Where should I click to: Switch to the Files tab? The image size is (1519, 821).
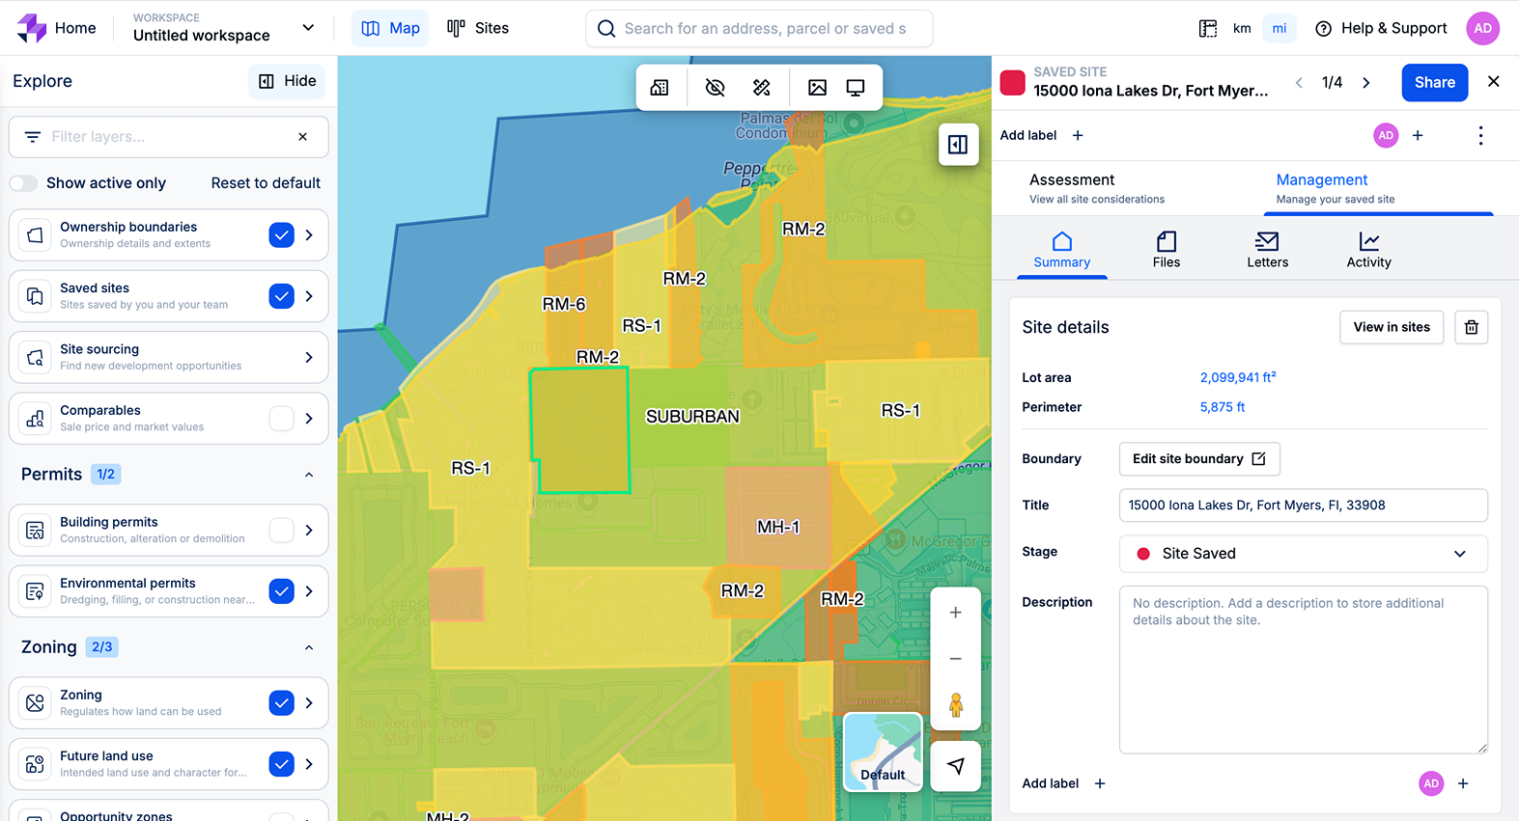click(1166, 250)
